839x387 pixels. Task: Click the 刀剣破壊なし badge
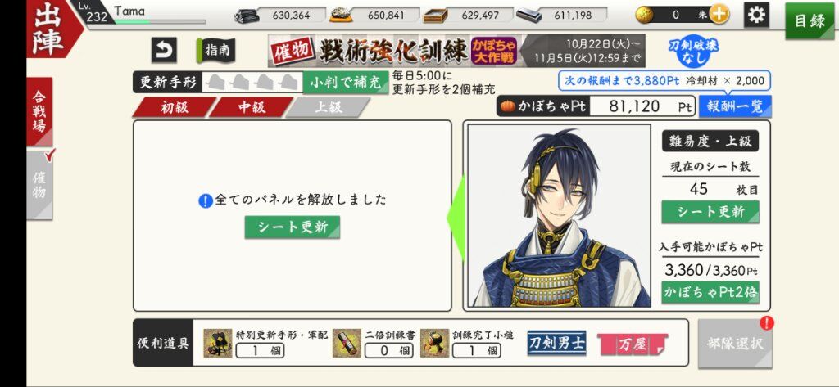click(x=693, y=53)
